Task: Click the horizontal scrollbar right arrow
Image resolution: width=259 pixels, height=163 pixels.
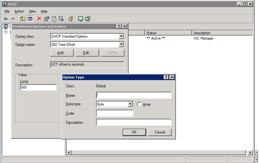Action: coord(250,152)
